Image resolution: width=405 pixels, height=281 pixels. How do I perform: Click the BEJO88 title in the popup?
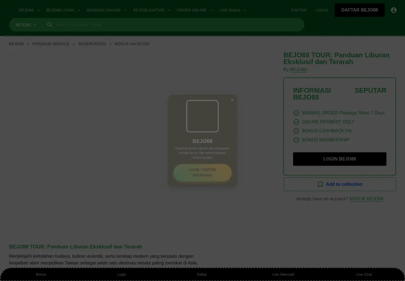[202, 141]
